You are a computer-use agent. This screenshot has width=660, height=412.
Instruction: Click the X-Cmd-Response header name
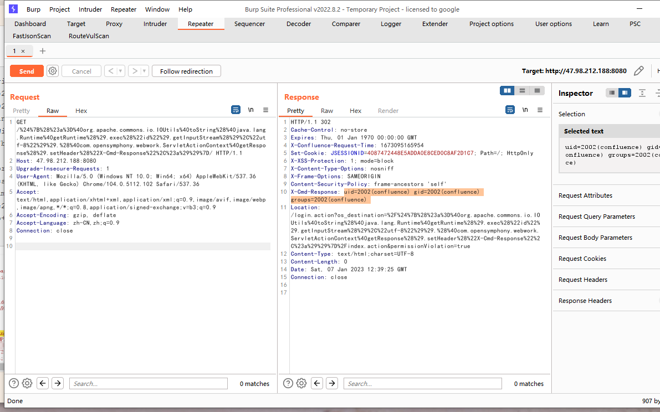point(314,192)
